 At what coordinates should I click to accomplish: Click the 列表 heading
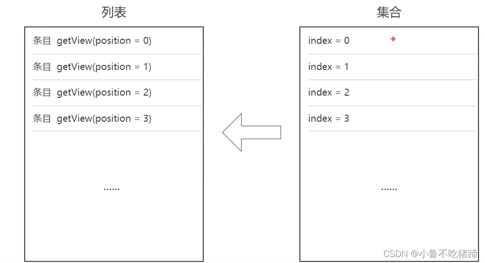point(114,12)
